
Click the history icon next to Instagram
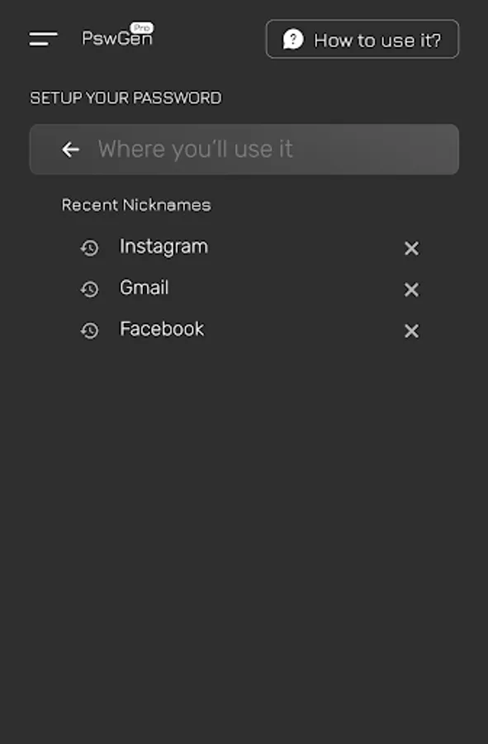[x=90, y=248]
